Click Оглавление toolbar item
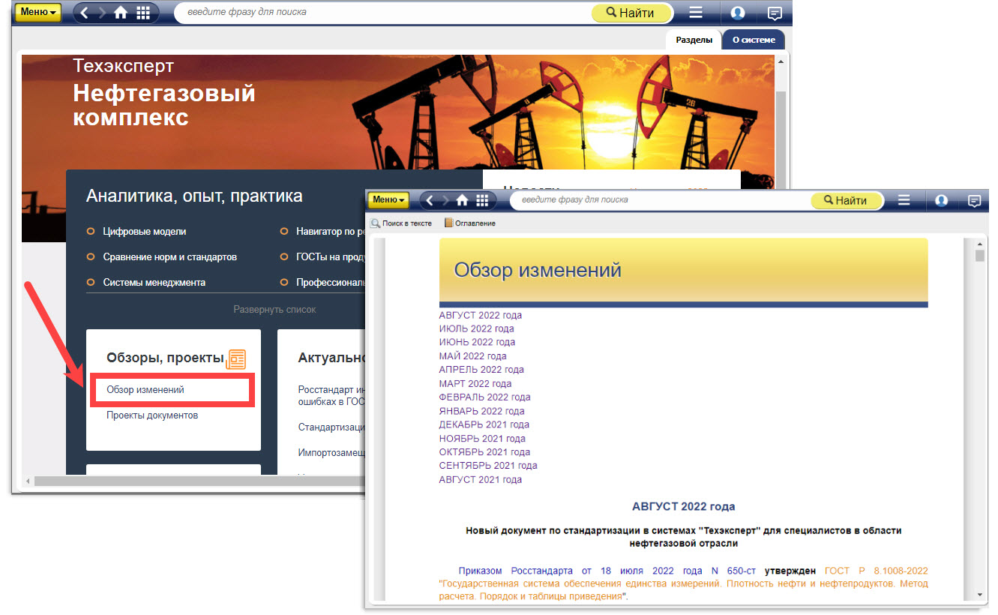 click(470, 223)
